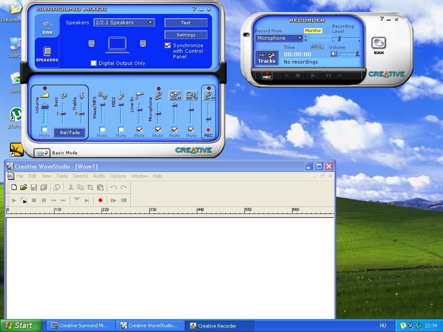Image resolution: width=443 pixels, height=332 pixels.
Task: Click the left speaker icon in mixer
Action: (x=91, y=43)
